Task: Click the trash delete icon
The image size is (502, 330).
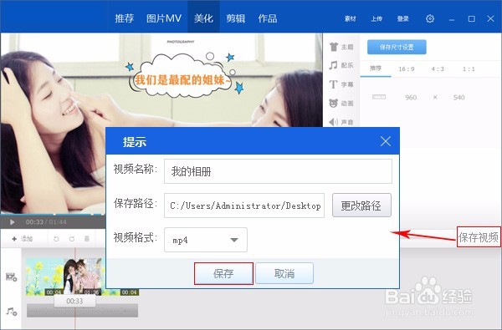Action: [87, 239]
